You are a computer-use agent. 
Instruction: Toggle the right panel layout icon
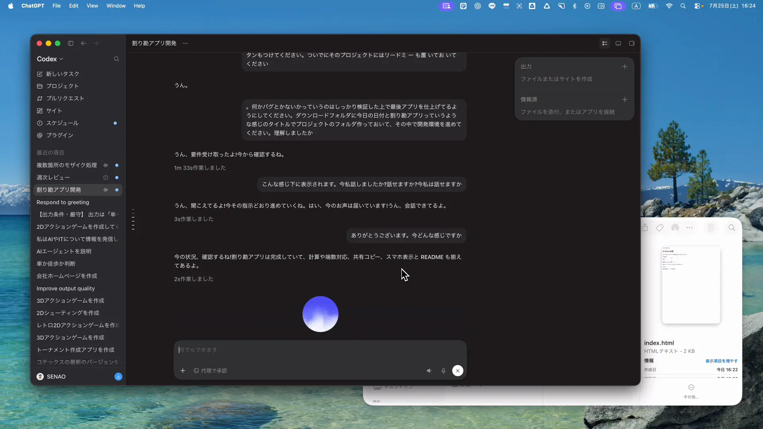click(632, 43)
